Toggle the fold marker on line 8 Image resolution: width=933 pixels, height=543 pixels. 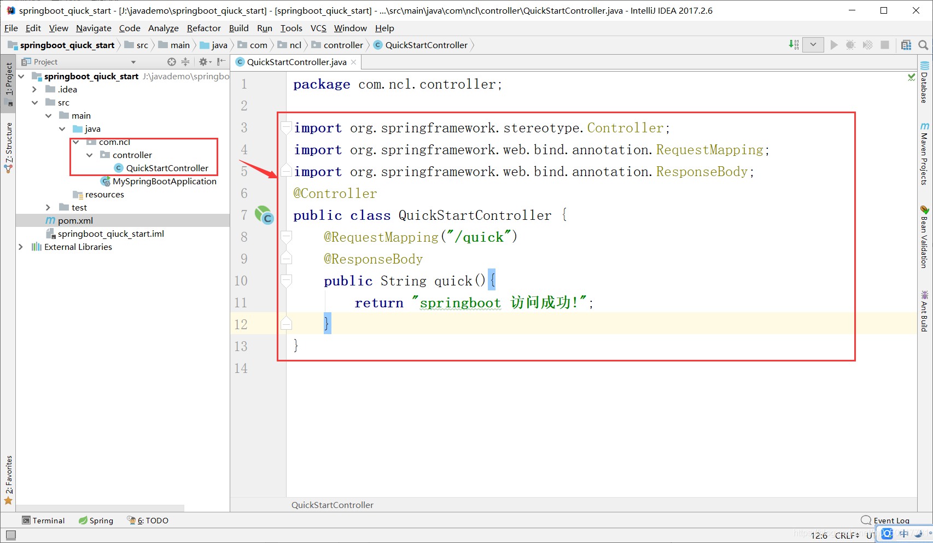[x=286, y=237]
